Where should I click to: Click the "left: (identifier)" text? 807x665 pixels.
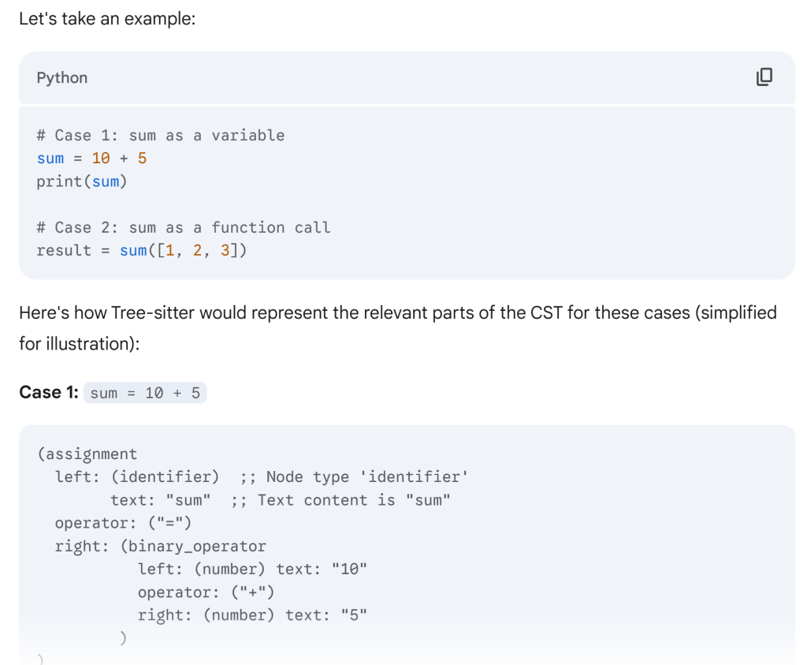tap(137, 476)
